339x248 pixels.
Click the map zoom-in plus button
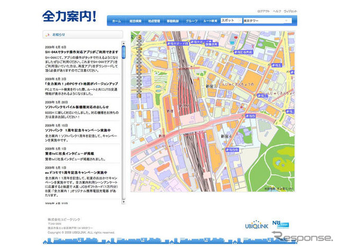[x=139, y=38]
